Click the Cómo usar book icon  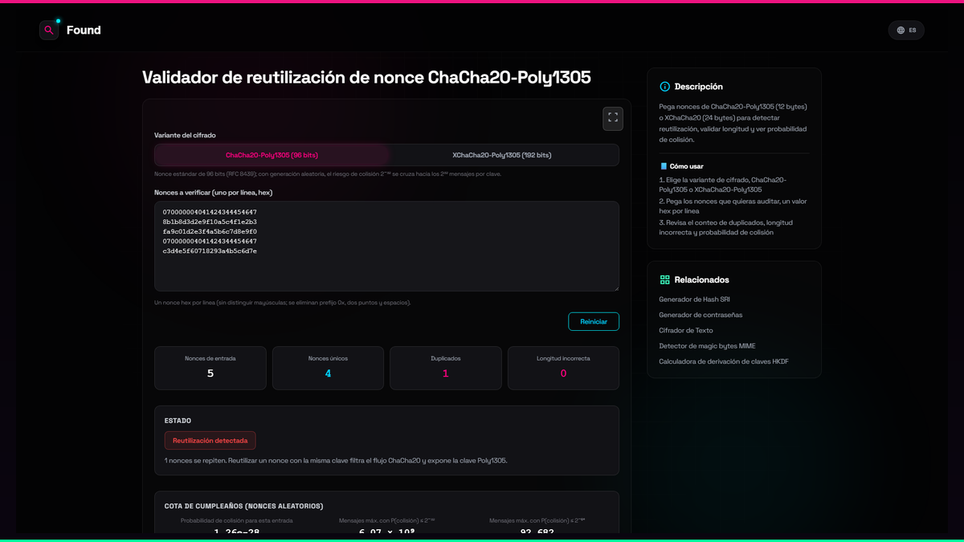tap(664, 166)
